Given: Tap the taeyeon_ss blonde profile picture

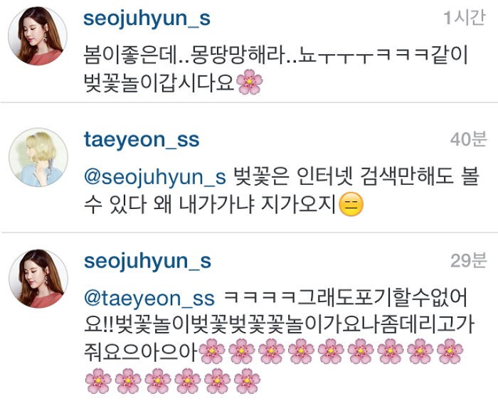Looking at the screenshot, I should tap(38, 157).
